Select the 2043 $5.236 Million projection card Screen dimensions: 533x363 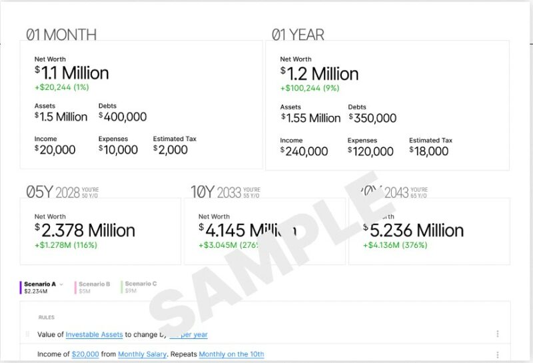pyautogui.click(x=429, y=230)
